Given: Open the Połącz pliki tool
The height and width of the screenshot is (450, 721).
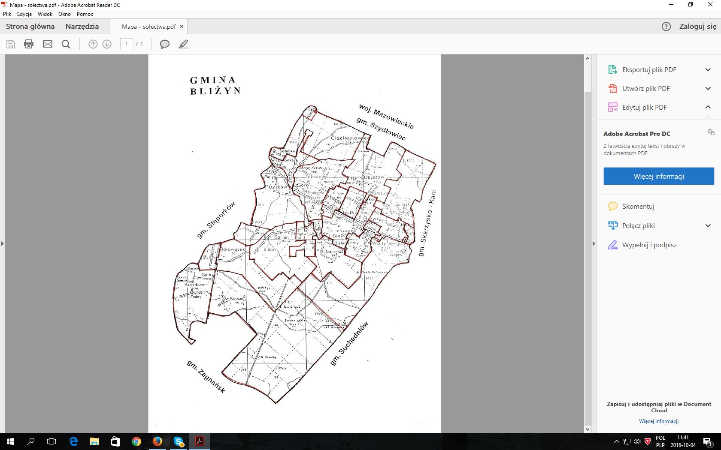Looking at the screenshot, I should click(639, 225).
